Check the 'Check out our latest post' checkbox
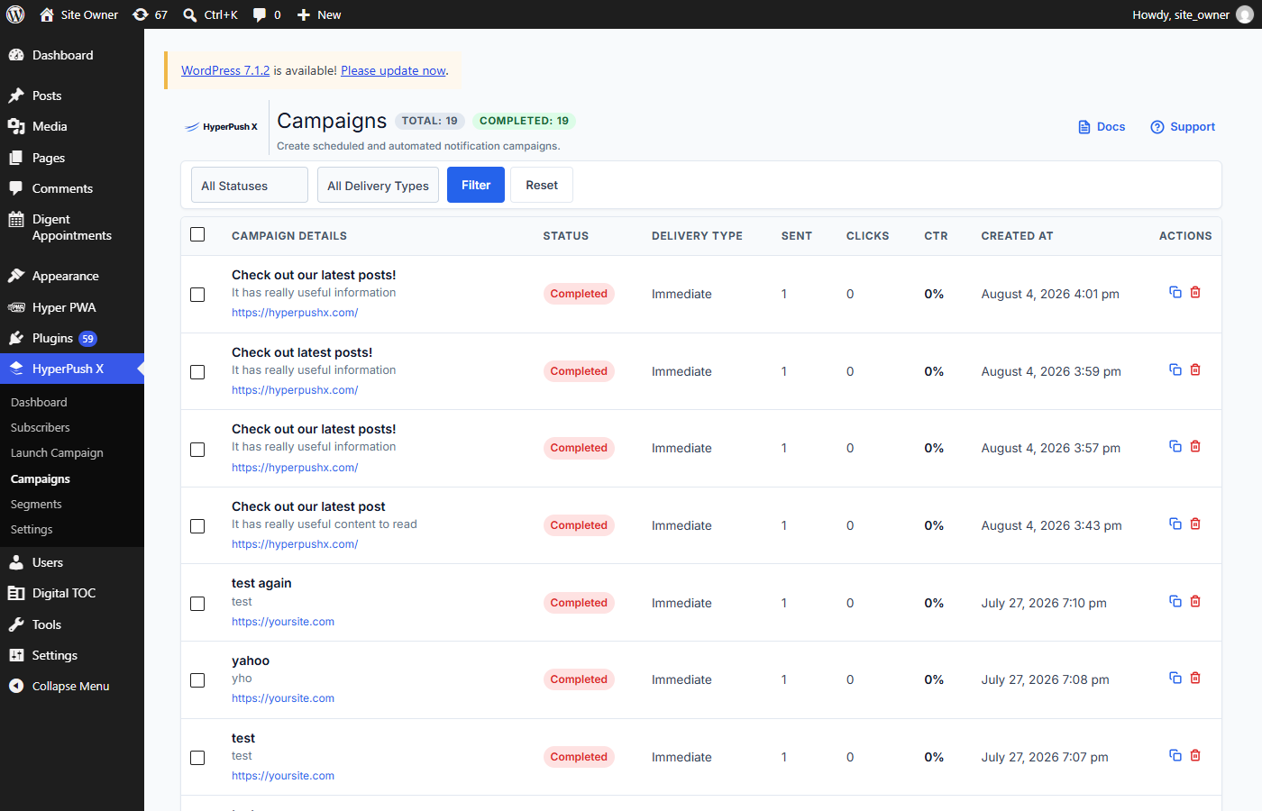The width and height of the screenshot is (1262, 811). [x=197, y=526]
